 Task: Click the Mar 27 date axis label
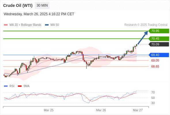(x=138, y=110)
